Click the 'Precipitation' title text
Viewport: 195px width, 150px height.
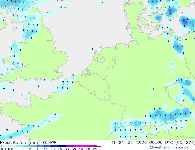tap(13, 143)
